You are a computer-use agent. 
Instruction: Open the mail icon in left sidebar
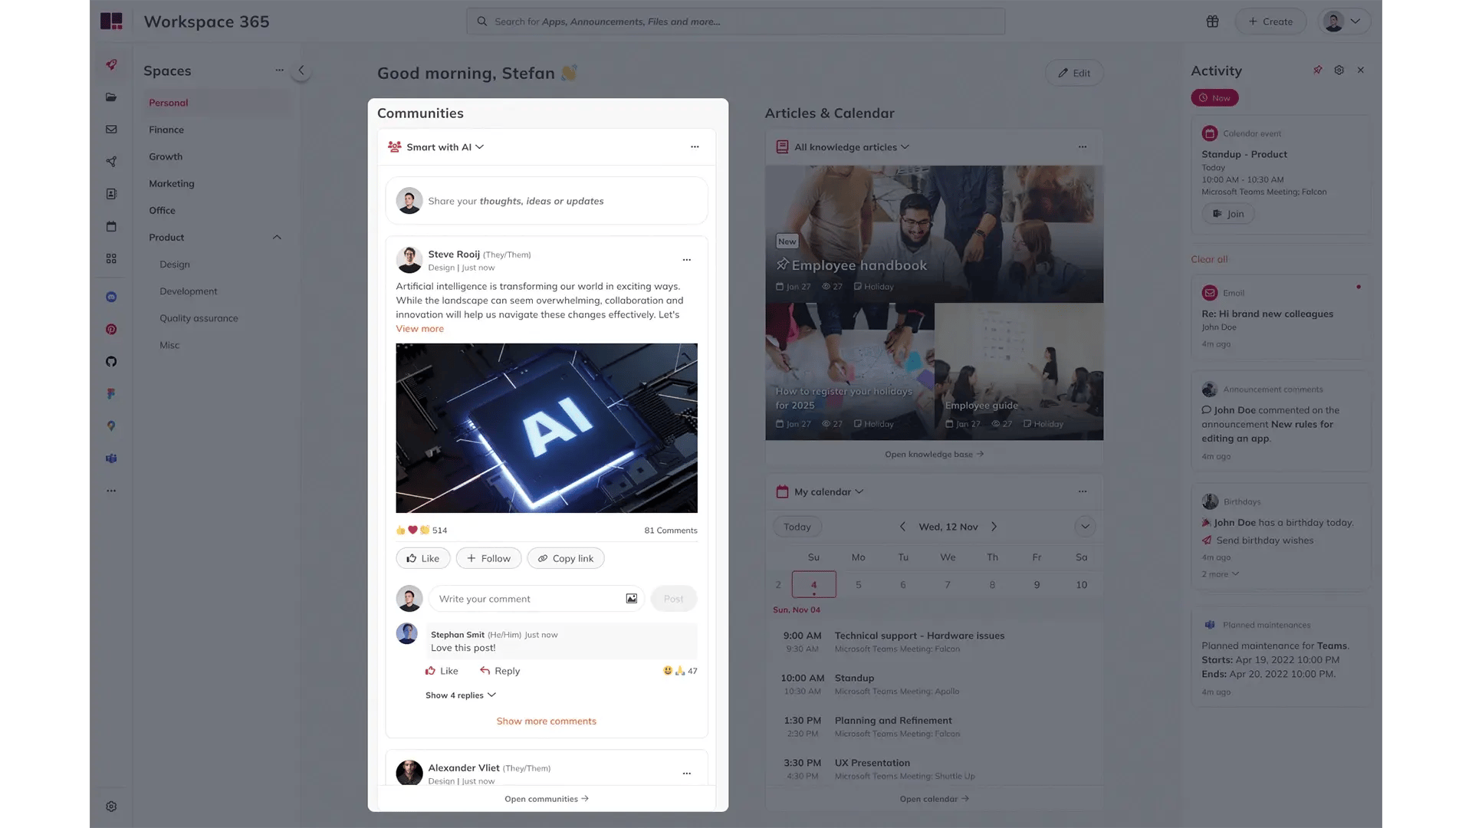pyautogui.click(x=111, y=130)
